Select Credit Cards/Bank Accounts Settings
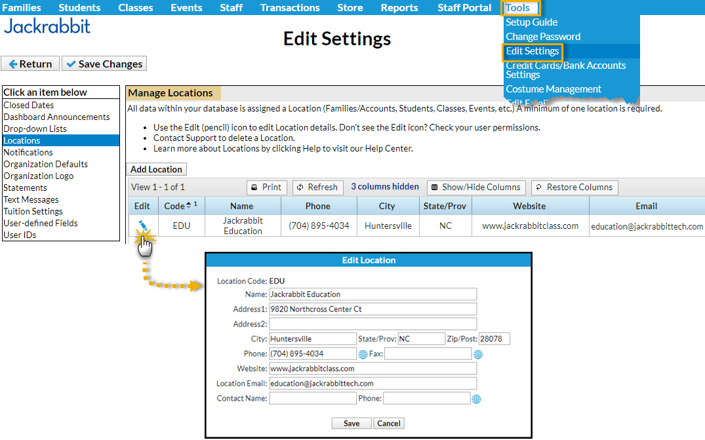The width and height of the screenshot is (705, 440). (x=565, y=70)
